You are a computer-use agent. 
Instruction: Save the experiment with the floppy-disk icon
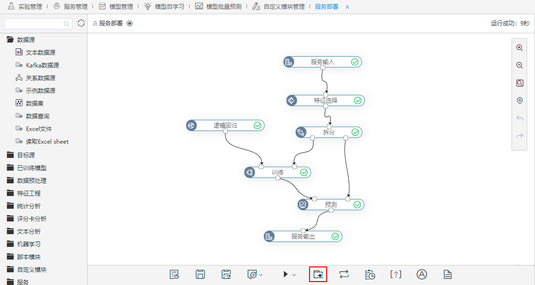coord(201,274)
